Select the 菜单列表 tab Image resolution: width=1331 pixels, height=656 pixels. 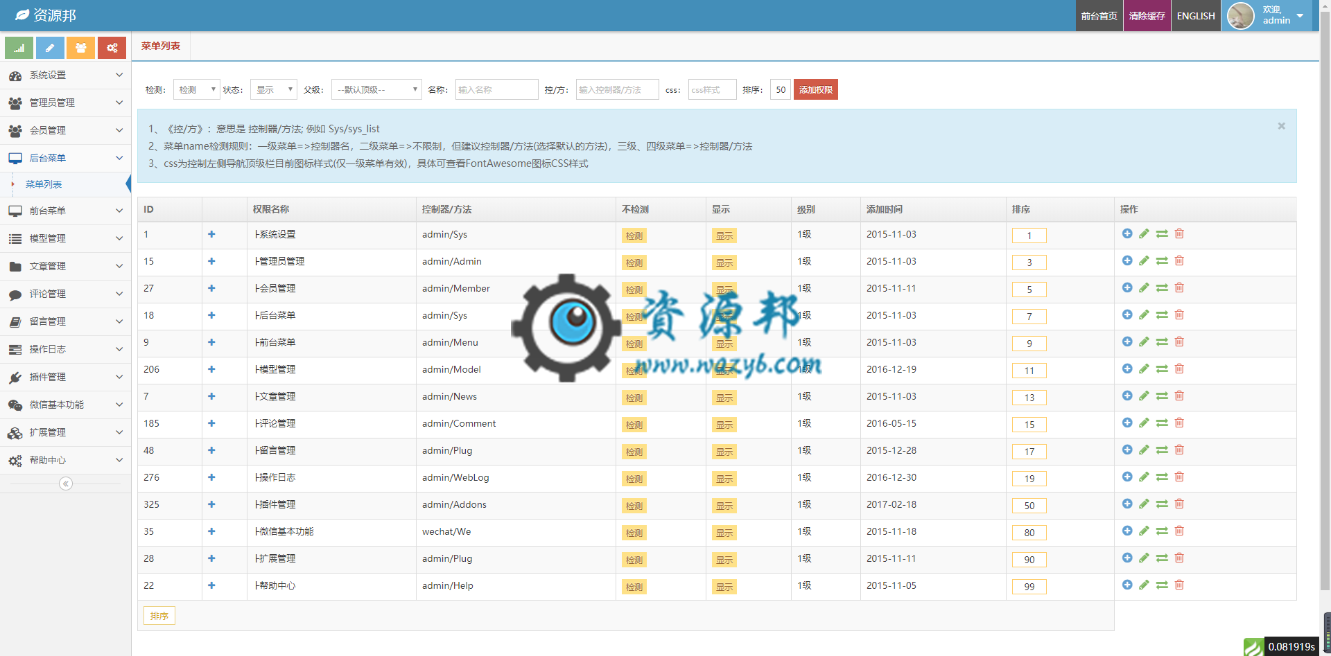[161, 46]
